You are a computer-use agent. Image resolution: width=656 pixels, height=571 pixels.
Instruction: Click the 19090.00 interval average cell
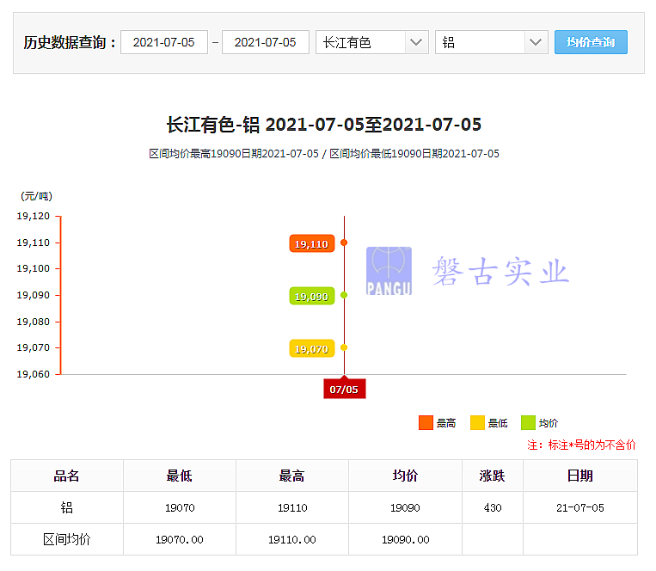405,539
